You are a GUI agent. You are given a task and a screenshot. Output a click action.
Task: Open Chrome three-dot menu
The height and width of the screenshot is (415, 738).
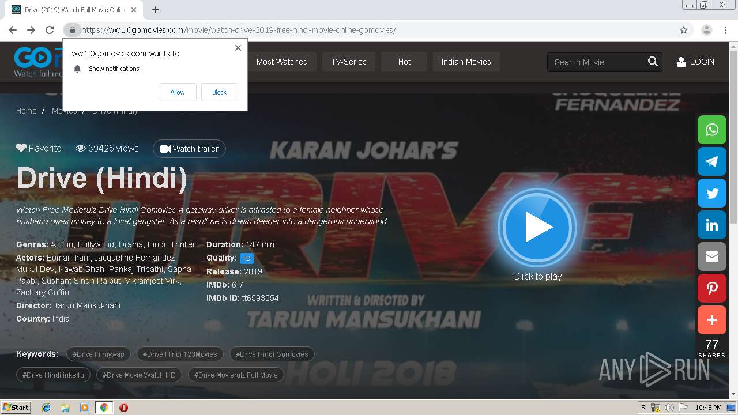[x=725, y=30]
